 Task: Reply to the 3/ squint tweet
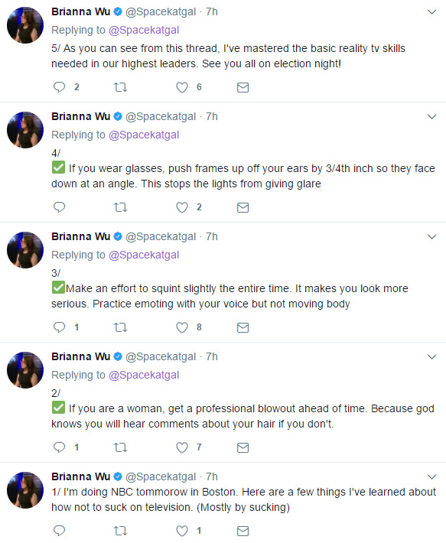(59, 327)
